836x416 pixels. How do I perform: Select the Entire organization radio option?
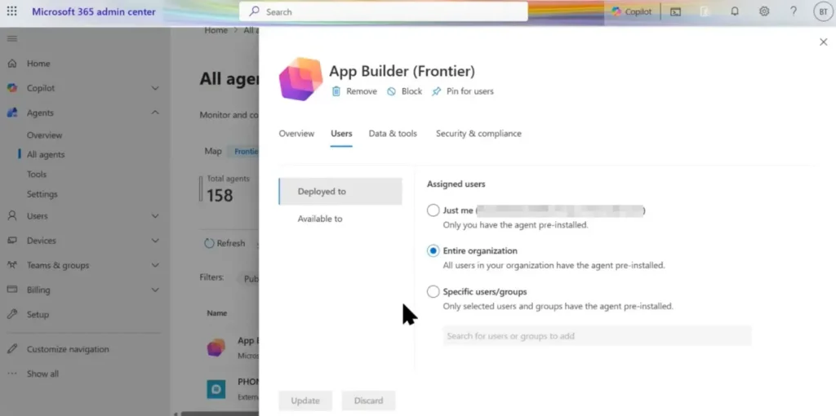coord(434,251)
